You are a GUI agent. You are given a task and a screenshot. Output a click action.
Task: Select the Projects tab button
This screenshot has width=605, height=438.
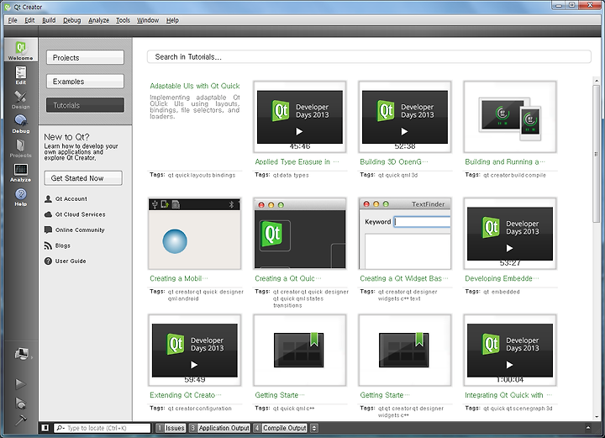click(85, 57)
